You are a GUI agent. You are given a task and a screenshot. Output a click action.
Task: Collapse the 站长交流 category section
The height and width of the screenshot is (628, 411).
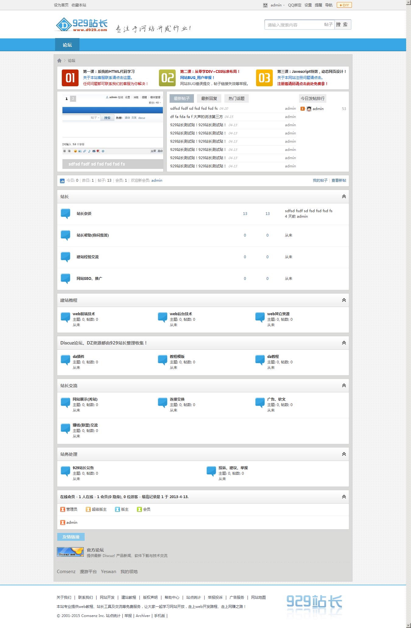(x=344, y=386)
